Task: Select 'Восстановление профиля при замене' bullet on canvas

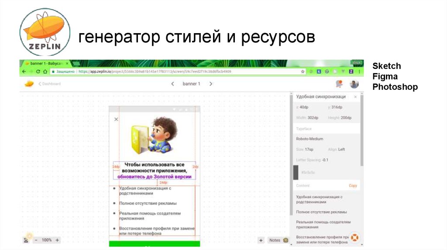Action: pyautogui.click(x=157, y=231)
